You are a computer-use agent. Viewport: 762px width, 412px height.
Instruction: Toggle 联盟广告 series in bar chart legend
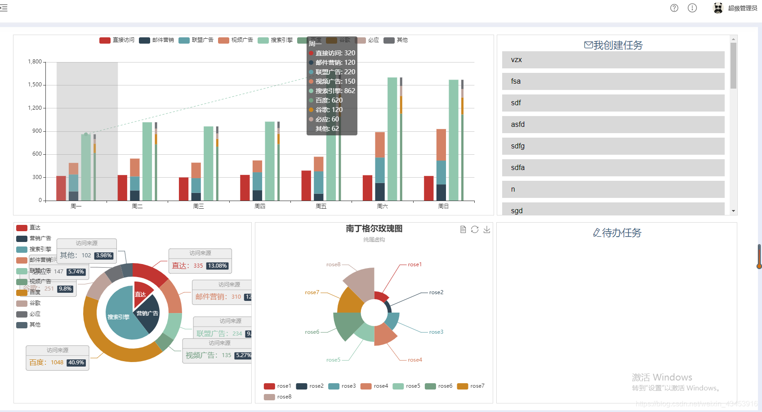[196, 40]
